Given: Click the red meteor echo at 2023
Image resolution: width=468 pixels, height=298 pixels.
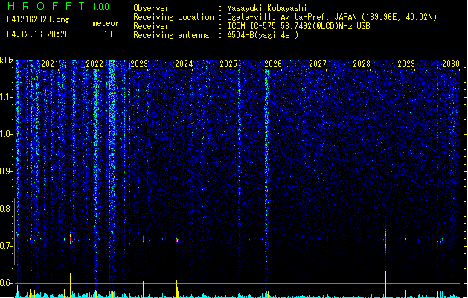Looking at the screenshot, I should [x=144, y=239].
